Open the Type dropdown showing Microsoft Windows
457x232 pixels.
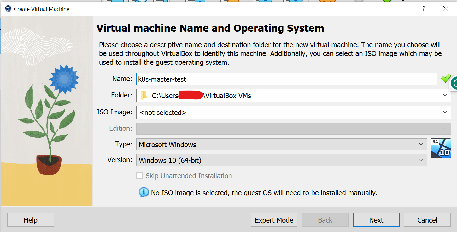tap(421, 145)
